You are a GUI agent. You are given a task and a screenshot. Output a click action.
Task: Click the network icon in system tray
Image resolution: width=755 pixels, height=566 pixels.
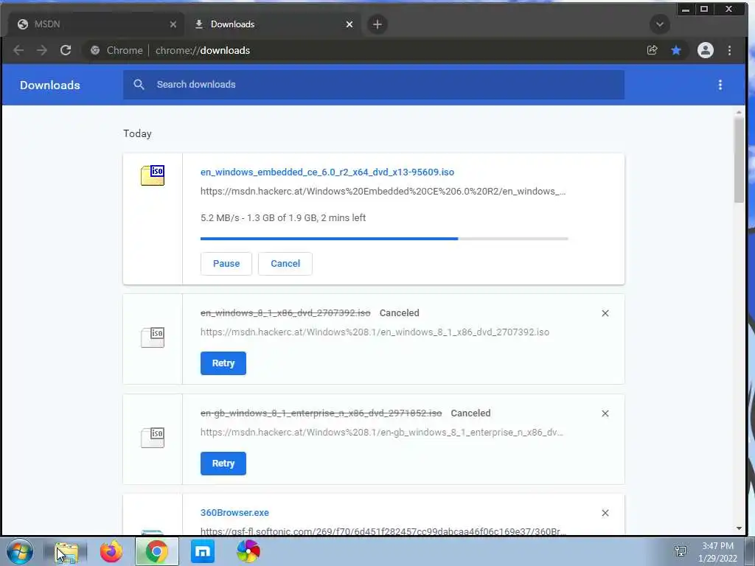point(681,550)
